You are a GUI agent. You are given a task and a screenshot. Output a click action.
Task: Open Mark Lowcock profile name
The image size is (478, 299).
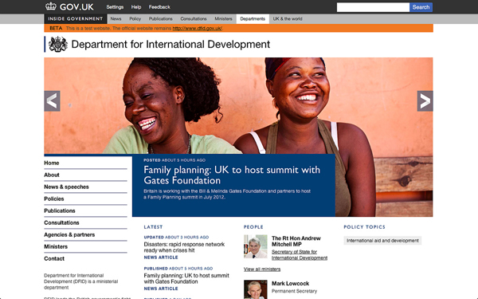(290, 283)
